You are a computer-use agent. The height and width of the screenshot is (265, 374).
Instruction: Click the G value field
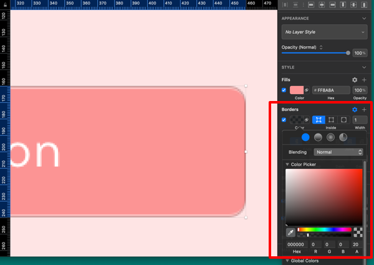(x=329, y=244)
